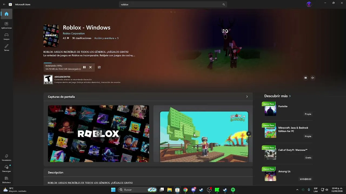Open the weather widget showing 18°C
The image size is (346, 194).
point(15,190)
